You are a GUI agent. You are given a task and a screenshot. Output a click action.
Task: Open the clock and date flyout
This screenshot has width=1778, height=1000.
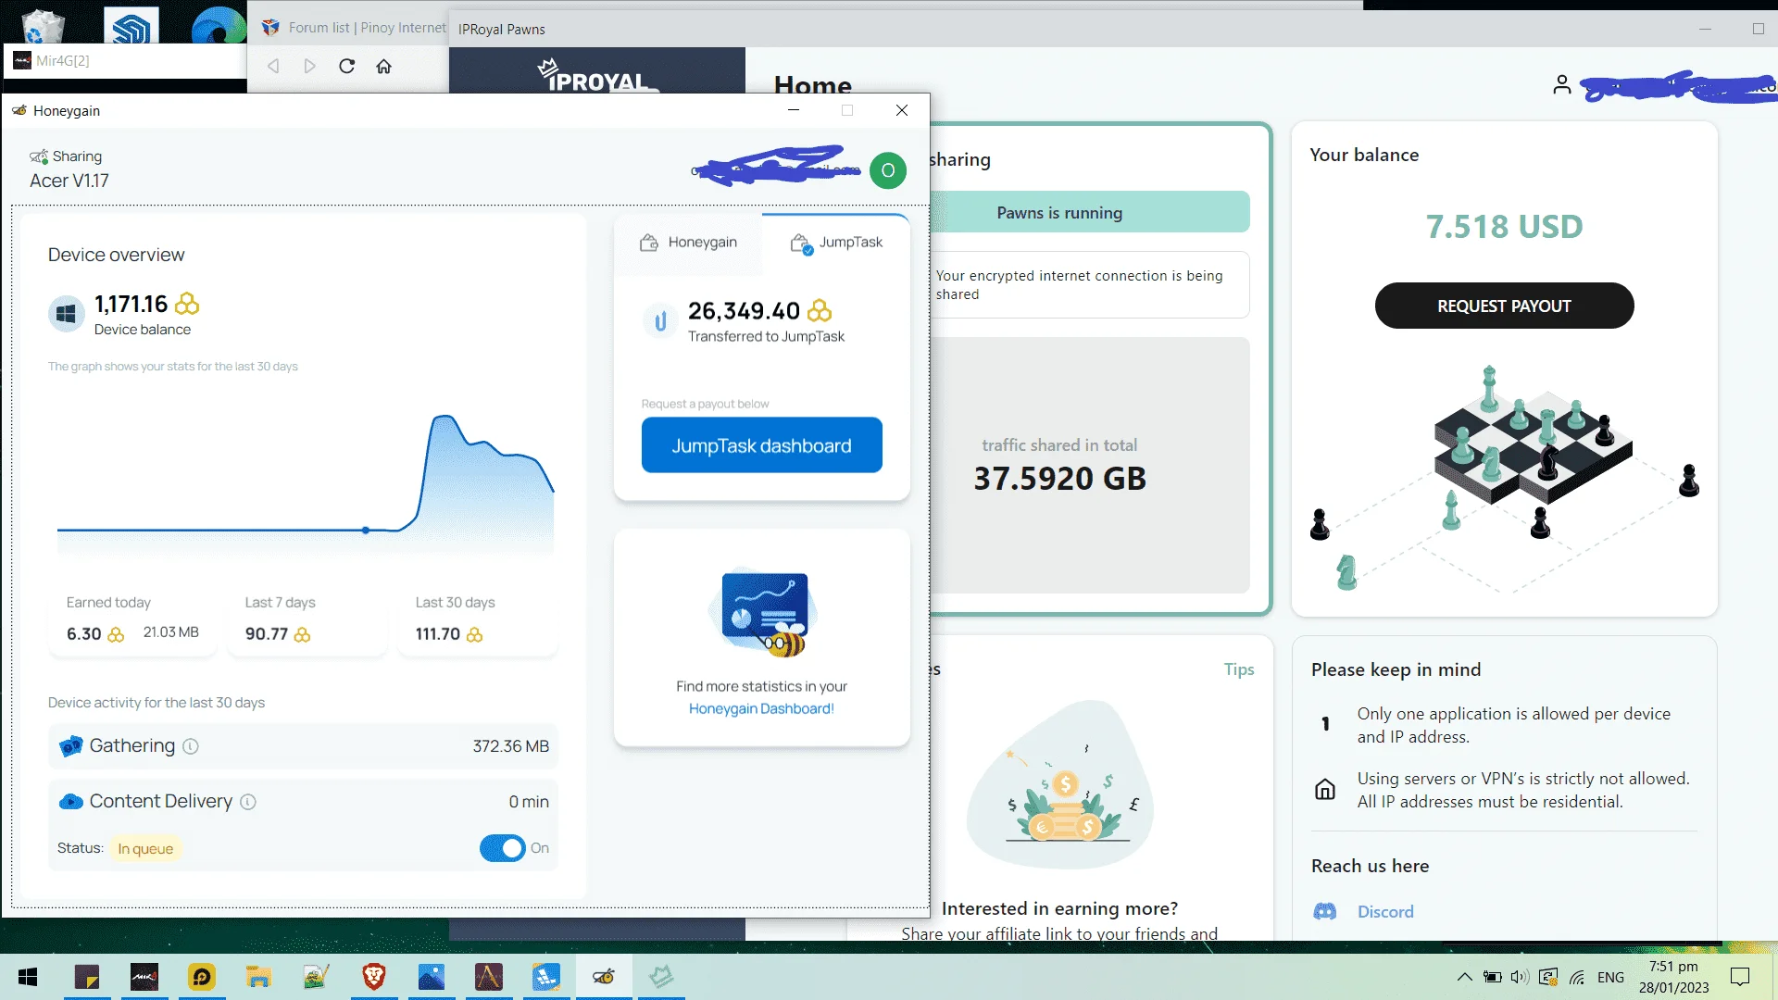click(1673, 977)
